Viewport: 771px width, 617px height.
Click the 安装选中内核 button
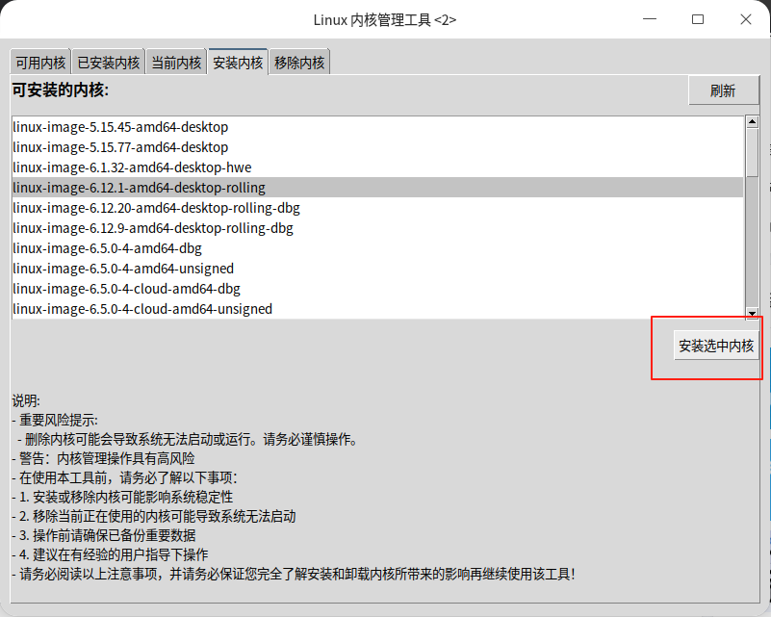(x=716, y=346)
